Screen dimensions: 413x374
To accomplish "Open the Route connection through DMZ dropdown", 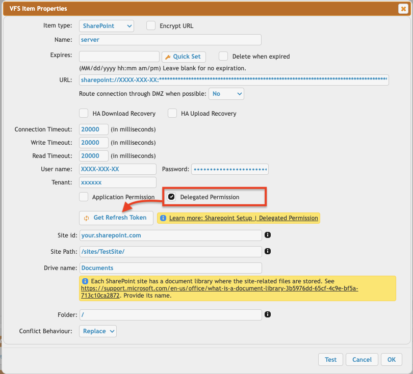I will [x=226, y=94].
